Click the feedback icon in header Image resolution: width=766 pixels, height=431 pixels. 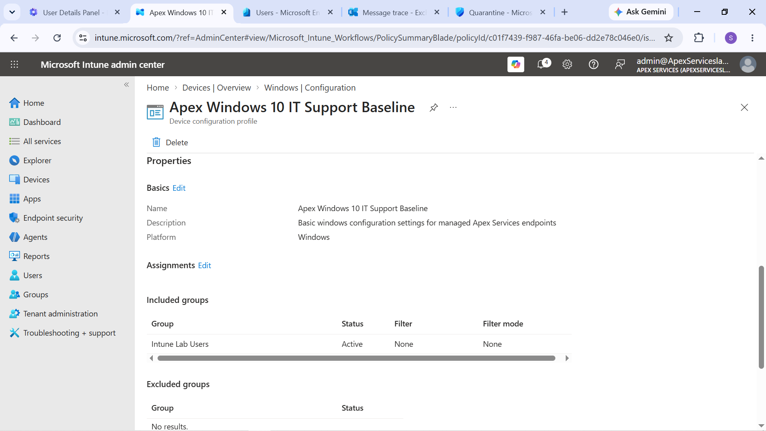click(x=620, y=64)
